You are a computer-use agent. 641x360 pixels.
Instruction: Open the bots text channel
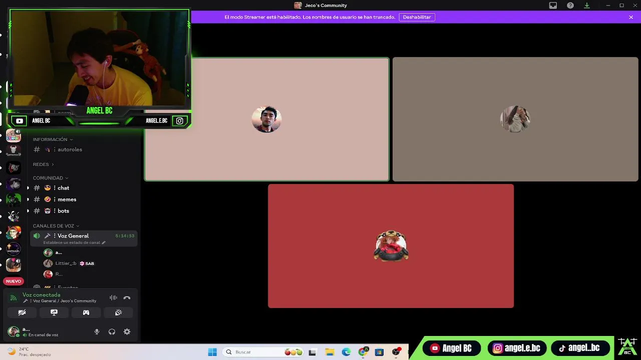84,211
